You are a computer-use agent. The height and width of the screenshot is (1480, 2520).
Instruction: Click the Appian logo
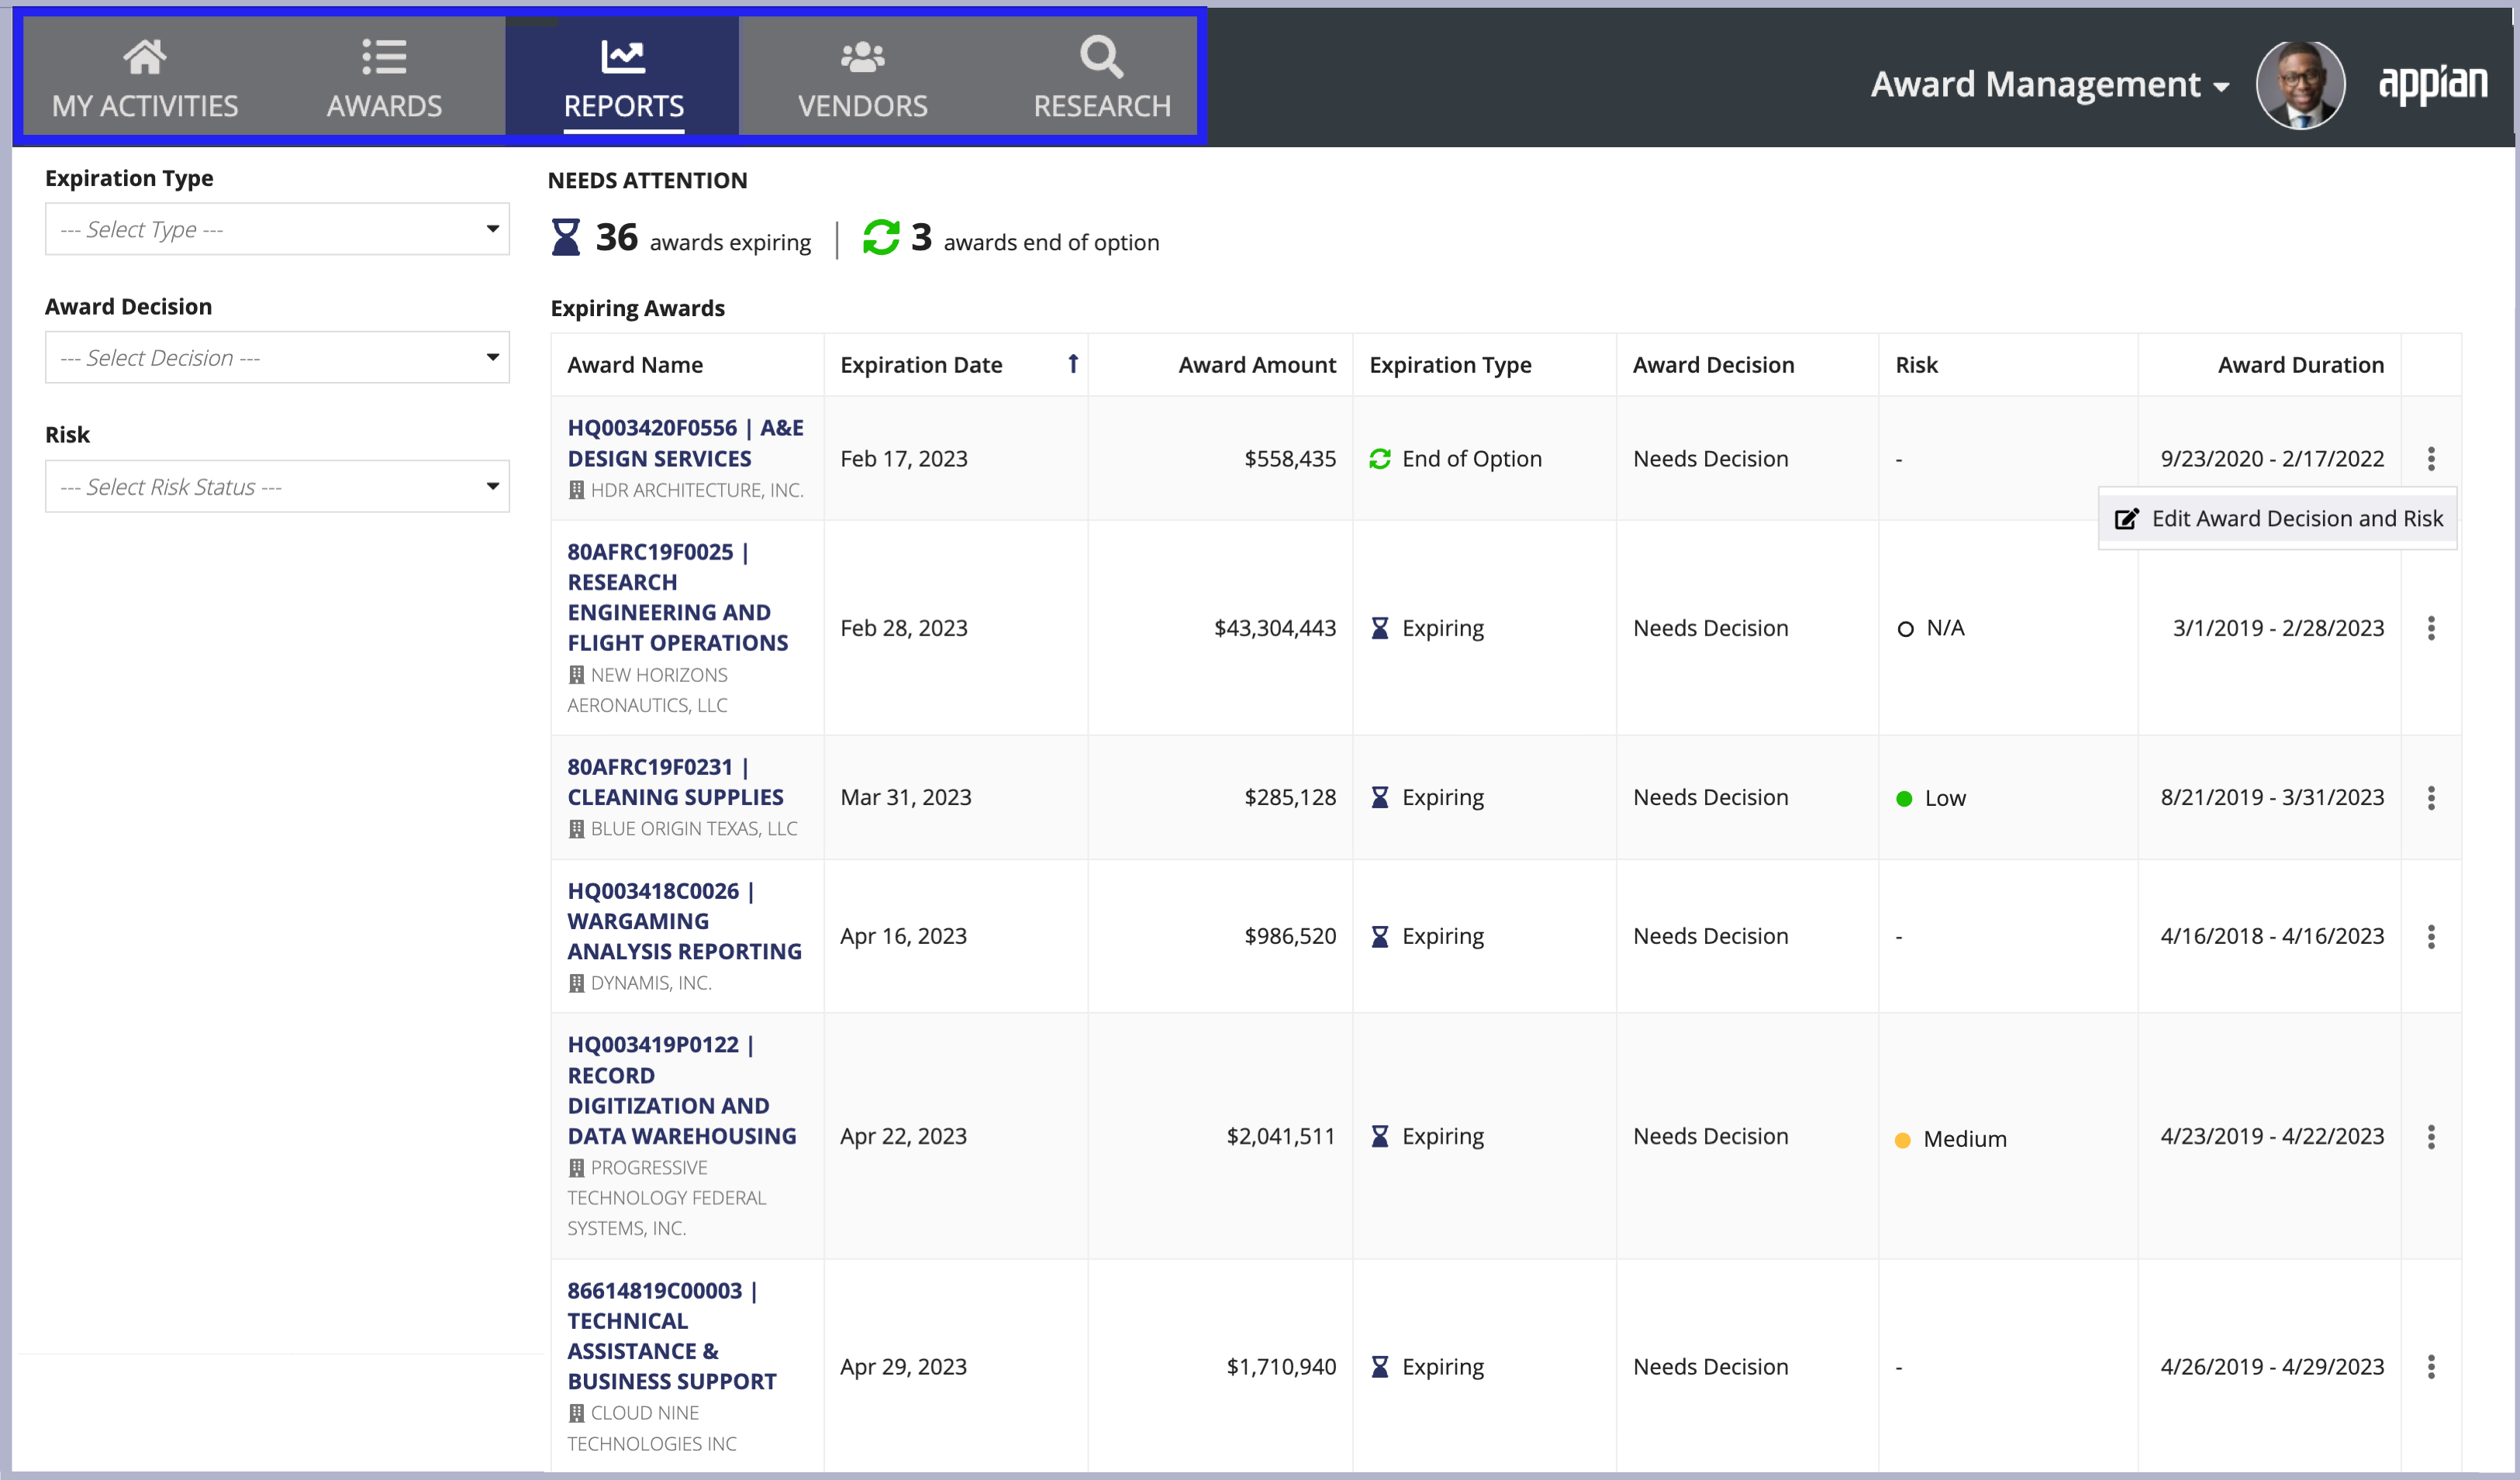(2432, 85)
